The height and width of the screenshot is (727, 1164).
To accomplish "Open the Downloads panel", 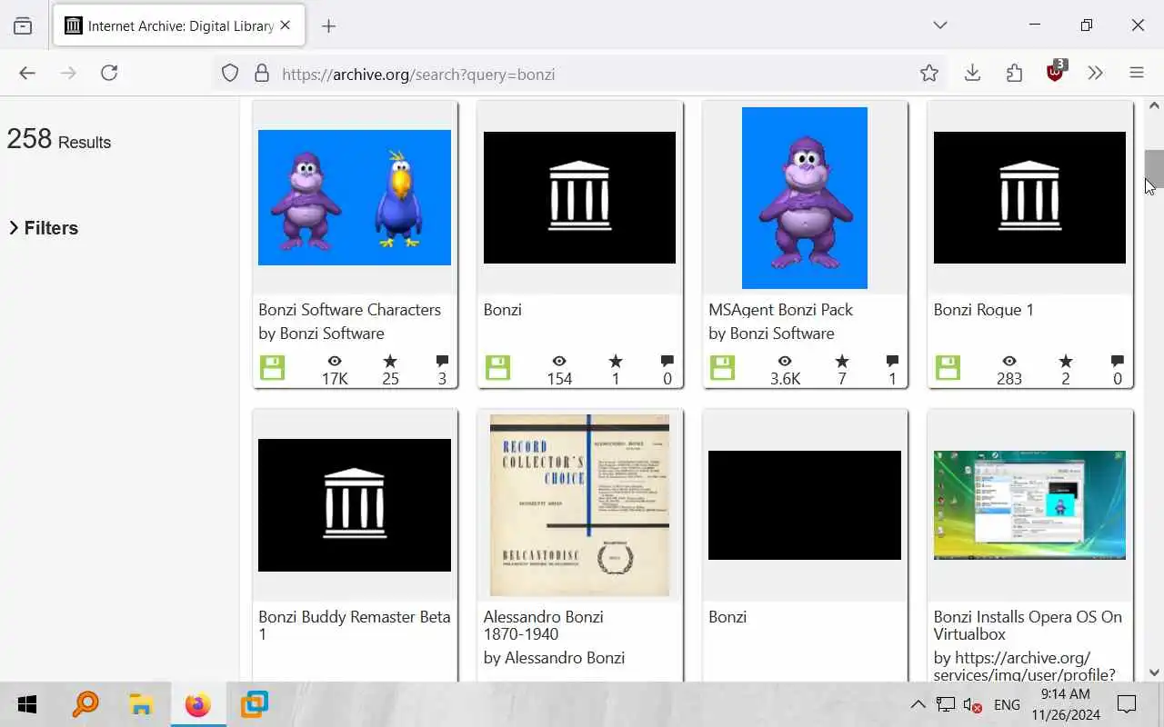I will 972,73.
